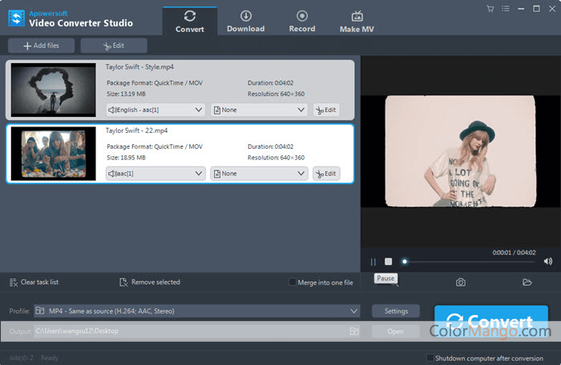Click the browse output folder icon

click(x=353, y=331)
